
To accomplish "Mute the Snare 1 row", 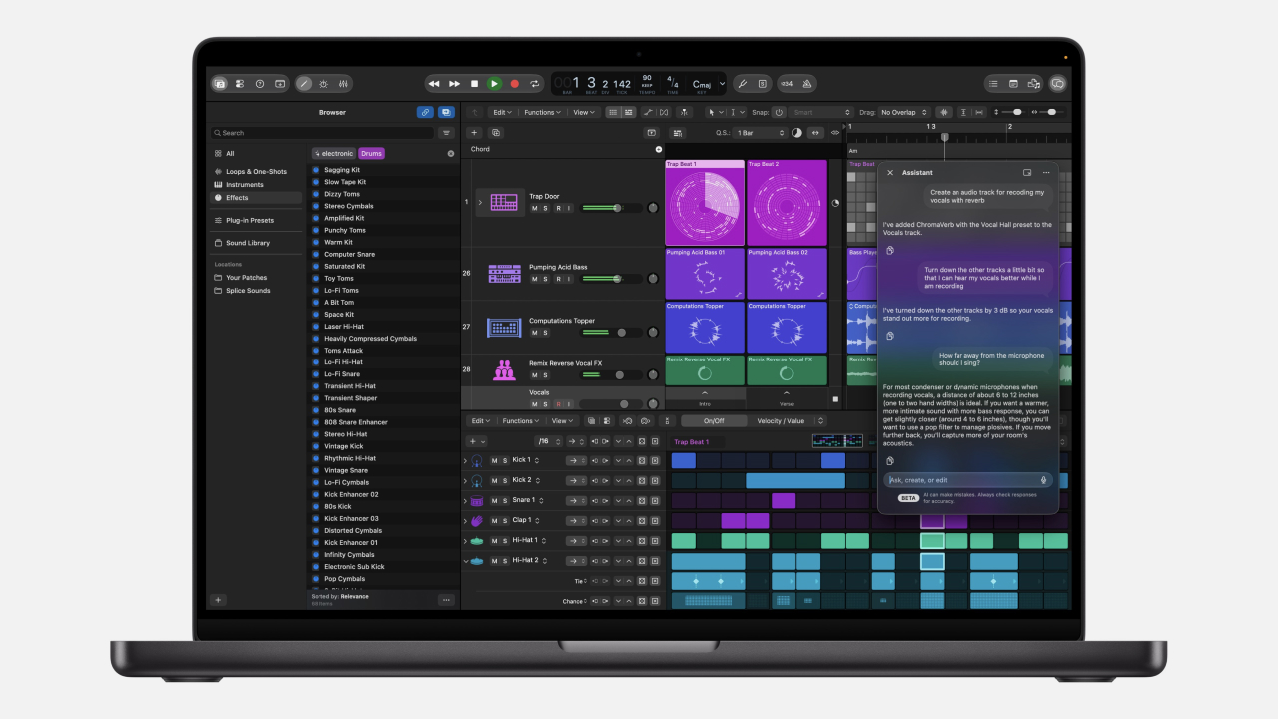I will (494, 500).
